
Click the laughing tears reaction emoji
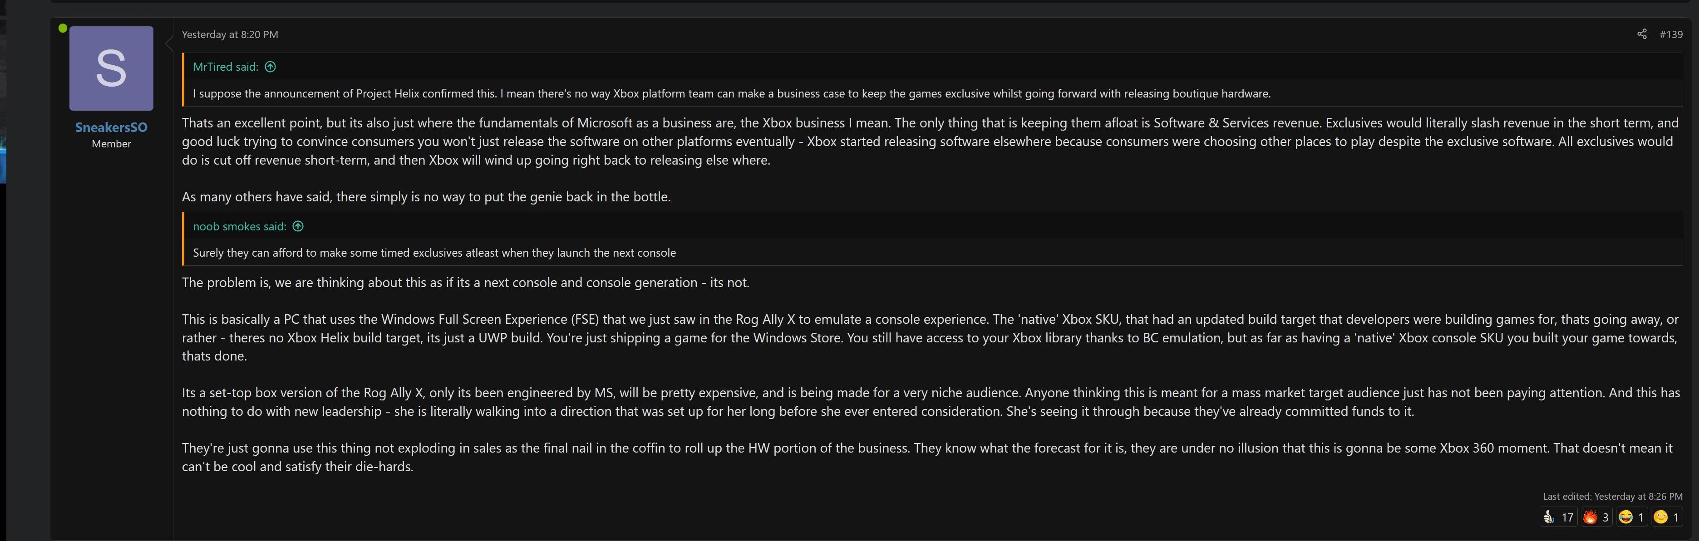(x=1626, y=517)
